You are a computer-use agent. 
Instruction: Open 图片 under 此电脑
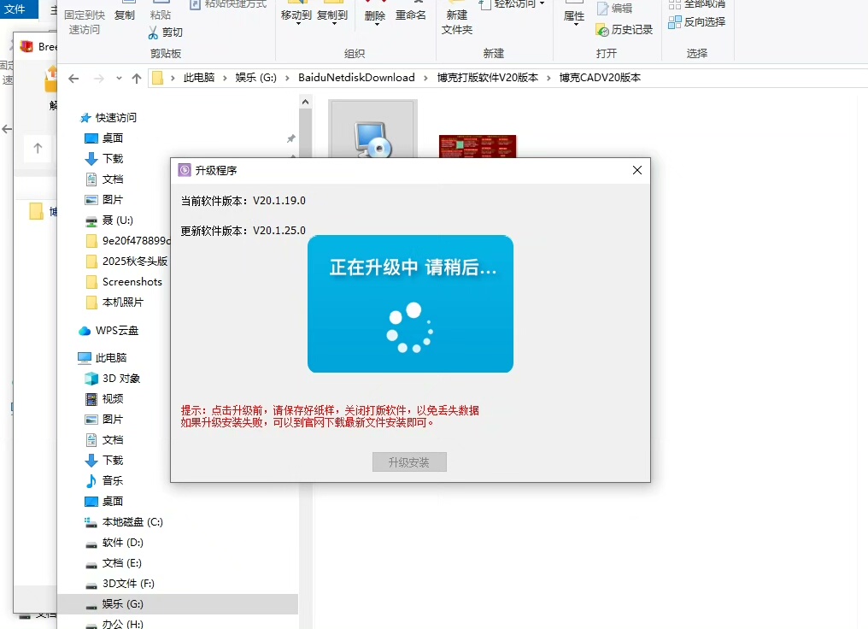point(113,419)
